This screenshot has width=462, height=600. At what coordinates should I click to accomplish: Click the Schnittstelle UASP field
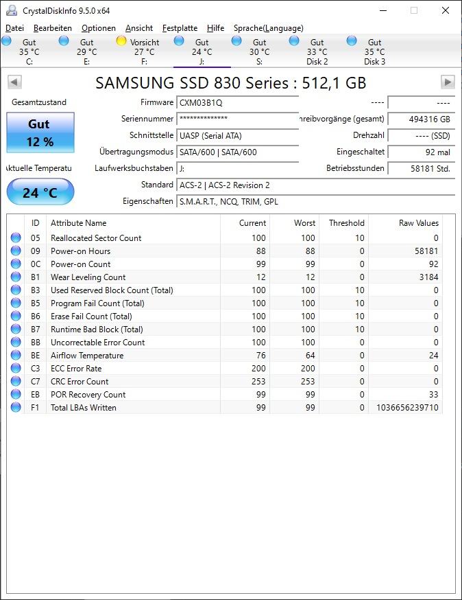[237, 135]
